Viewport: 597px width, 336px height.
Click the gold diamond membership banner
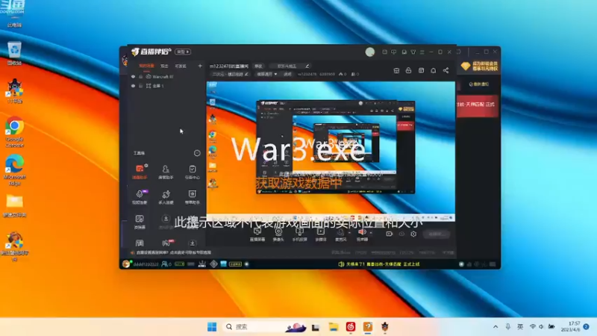click(479, 66)
